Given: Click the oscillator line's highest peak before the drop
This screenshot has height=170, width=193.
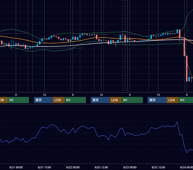Looking at the screenshot, I should click(x=177, y=122).
